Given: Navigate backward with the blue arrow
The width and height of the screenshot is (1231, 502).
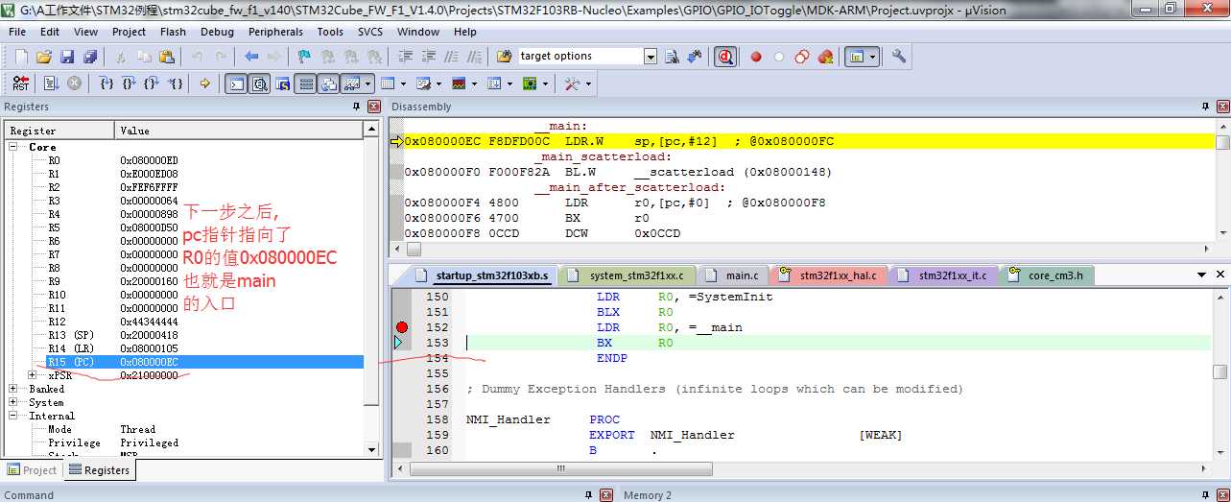Looking at the screenshot, I should point(251,57).
